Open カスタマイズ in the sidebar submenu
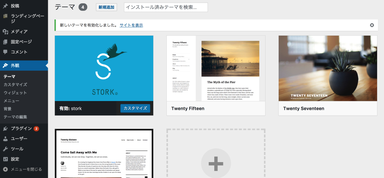The width and height of the screenshot is (384, 178). click(x=15, y=85)
